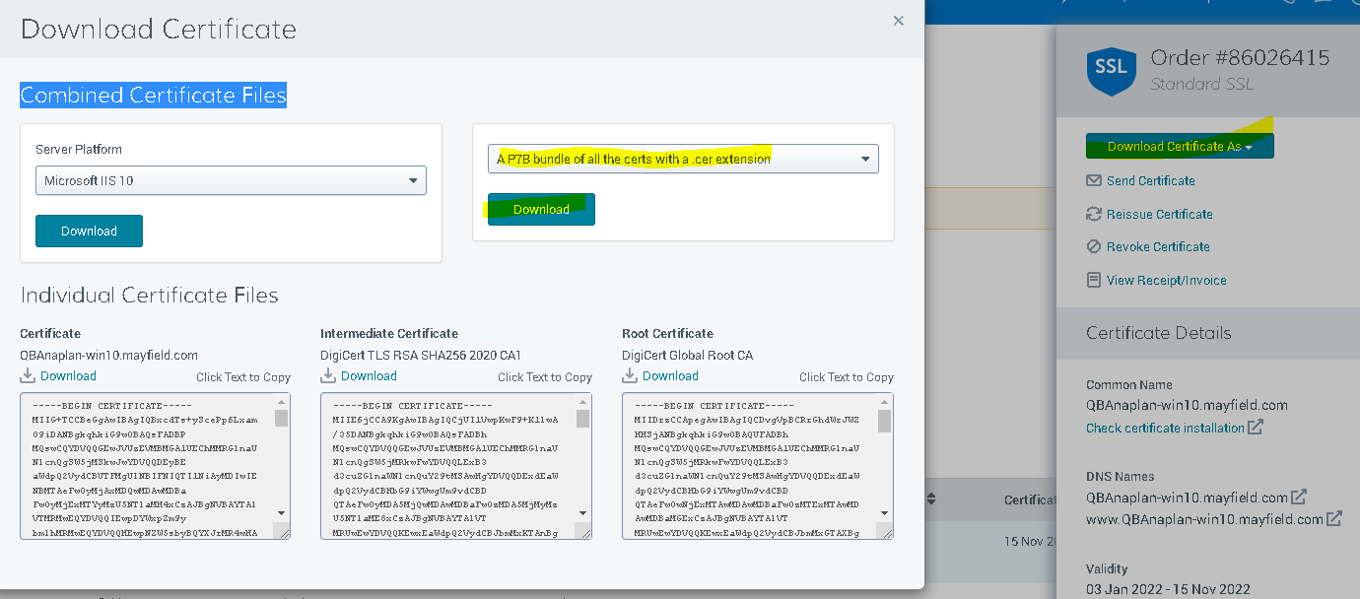Click scroll-down arrow in Certificate text box
The width and height of the screenshot is (1360, 599).
coord(282,513)
